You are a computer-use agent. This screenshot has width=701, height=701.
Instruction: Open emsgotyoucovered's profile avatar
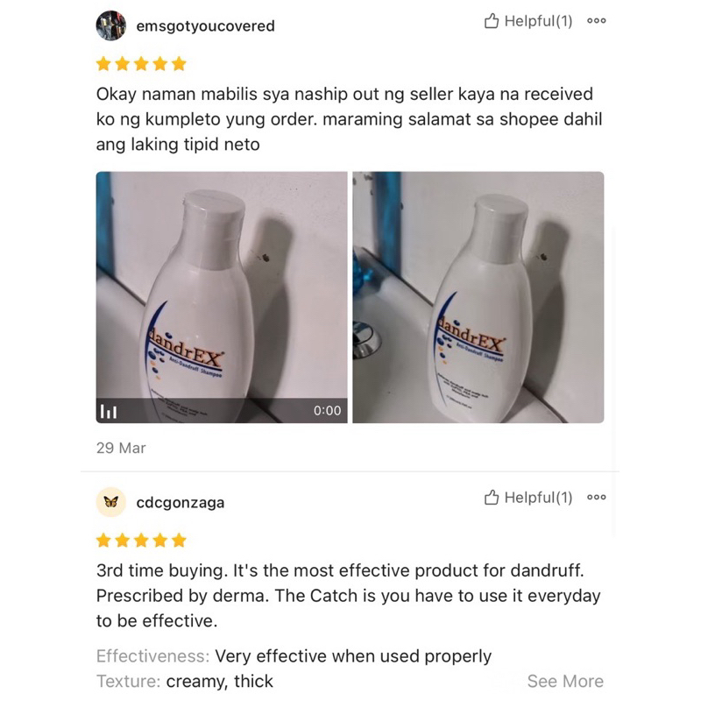tap(111, 25)
